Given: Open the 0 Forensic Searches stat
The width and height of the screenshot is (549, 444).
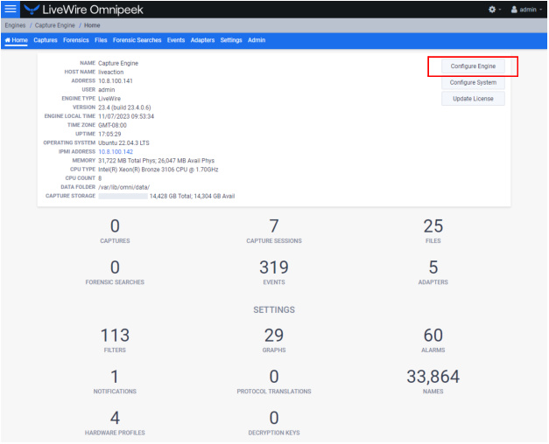Looking at the screenshot, I should coord(115,273).
